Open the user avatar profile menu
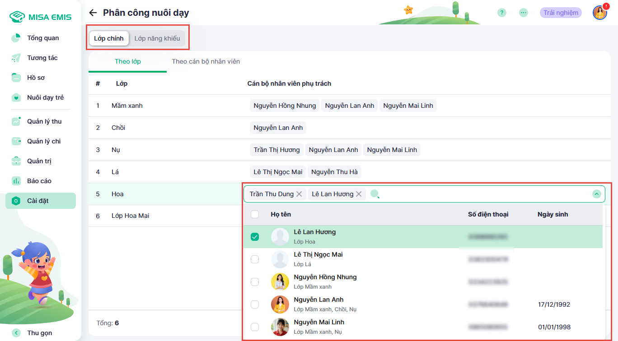 (599, 13)
